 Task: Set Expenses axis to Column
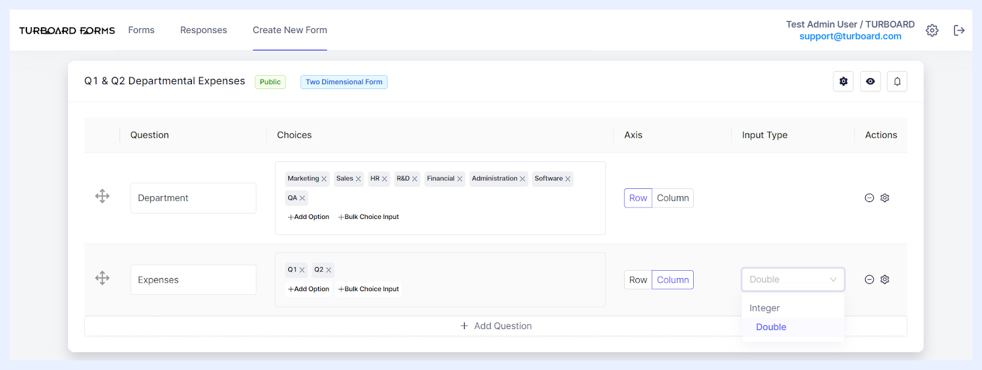tap(673, 280)
